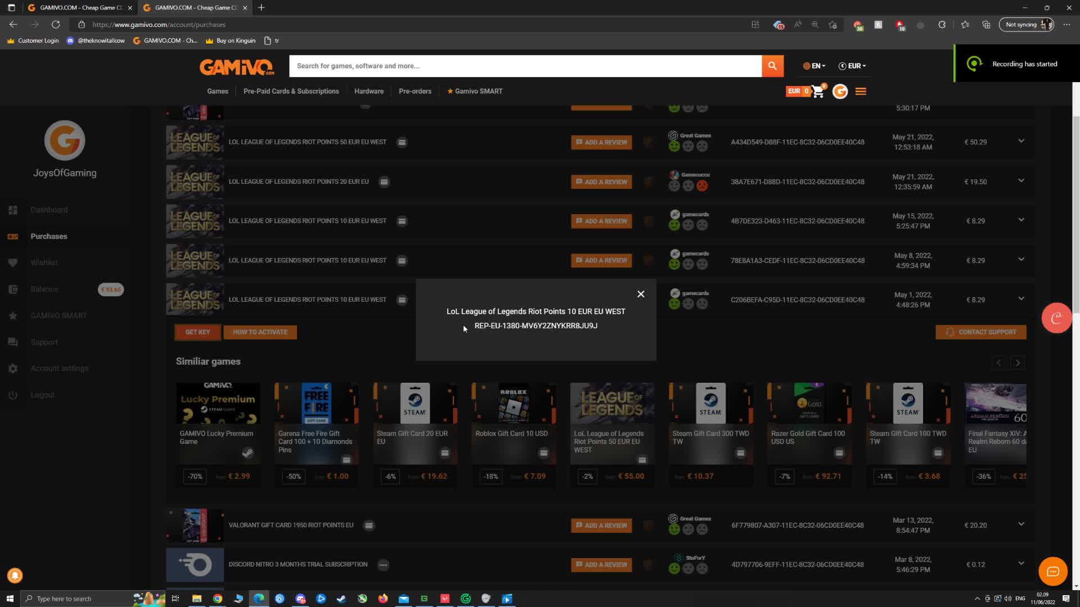Open the Hardware navigation menu
Screen dimensions: 1080x607
[368, 91]
